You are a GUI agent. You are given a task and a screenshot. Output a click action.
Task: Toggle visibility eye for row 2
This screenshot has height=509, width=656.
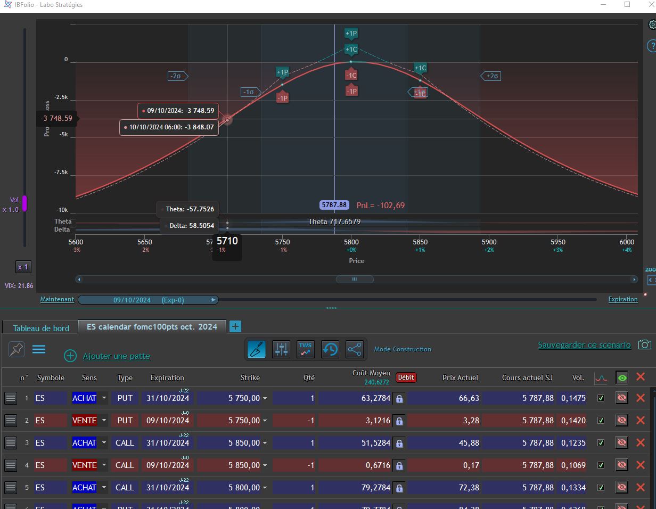(621, 420)
